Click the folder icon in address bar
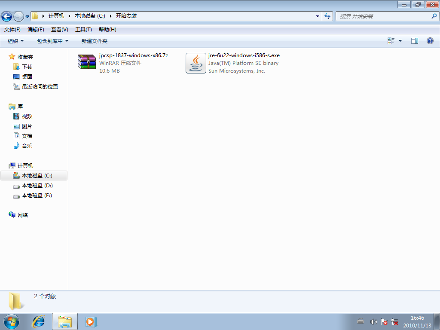This screenshot has width=440, height=330. point(35,16)
